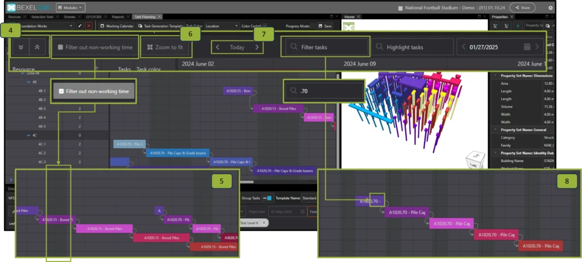
Task: Go to next period right of Today
Action: coord(257,48)
